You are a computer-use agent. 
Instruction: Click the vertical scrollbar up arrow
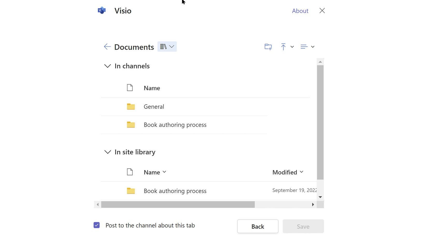click(x=320, y=62)
